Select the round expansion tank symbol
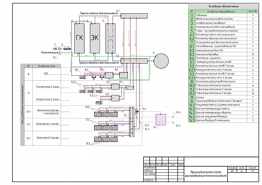Screen dimensions: 262x185 tap(161, 61)
